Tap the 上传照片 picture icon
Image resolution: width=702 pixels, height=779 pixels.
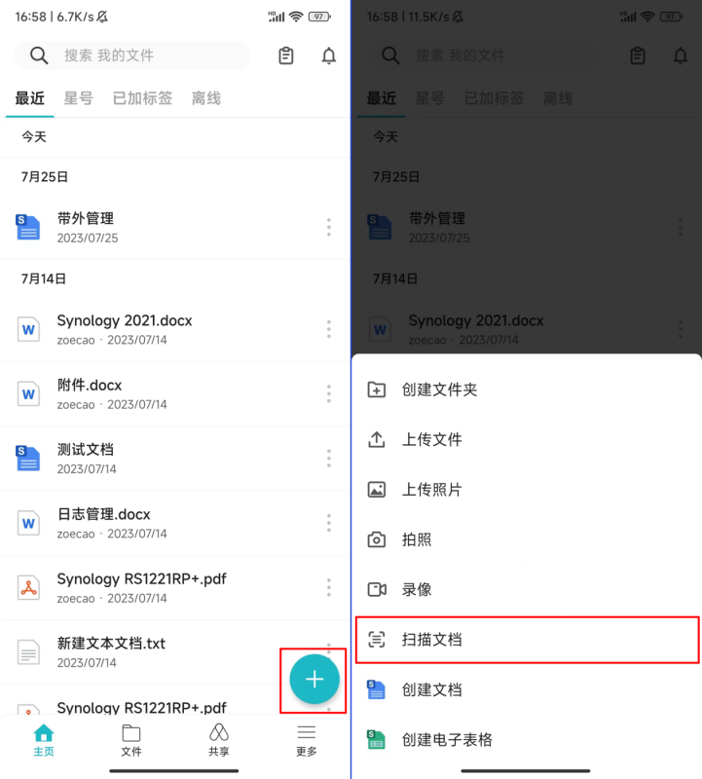(x=376, y=490)
